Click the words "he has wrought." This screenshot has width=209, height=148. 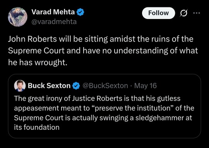(x=38, y=62)
